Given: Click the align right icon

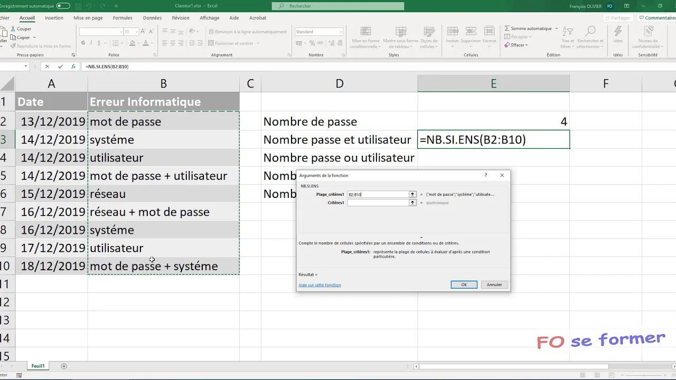Looking at the screenshot, I should pos(180,43).
